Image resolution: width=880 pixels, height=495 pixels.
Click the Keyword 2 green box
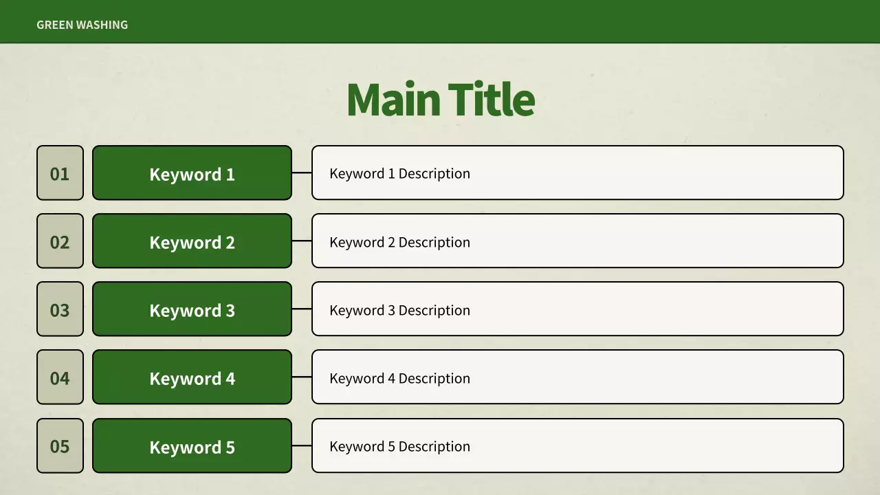(x=192, y=241)
